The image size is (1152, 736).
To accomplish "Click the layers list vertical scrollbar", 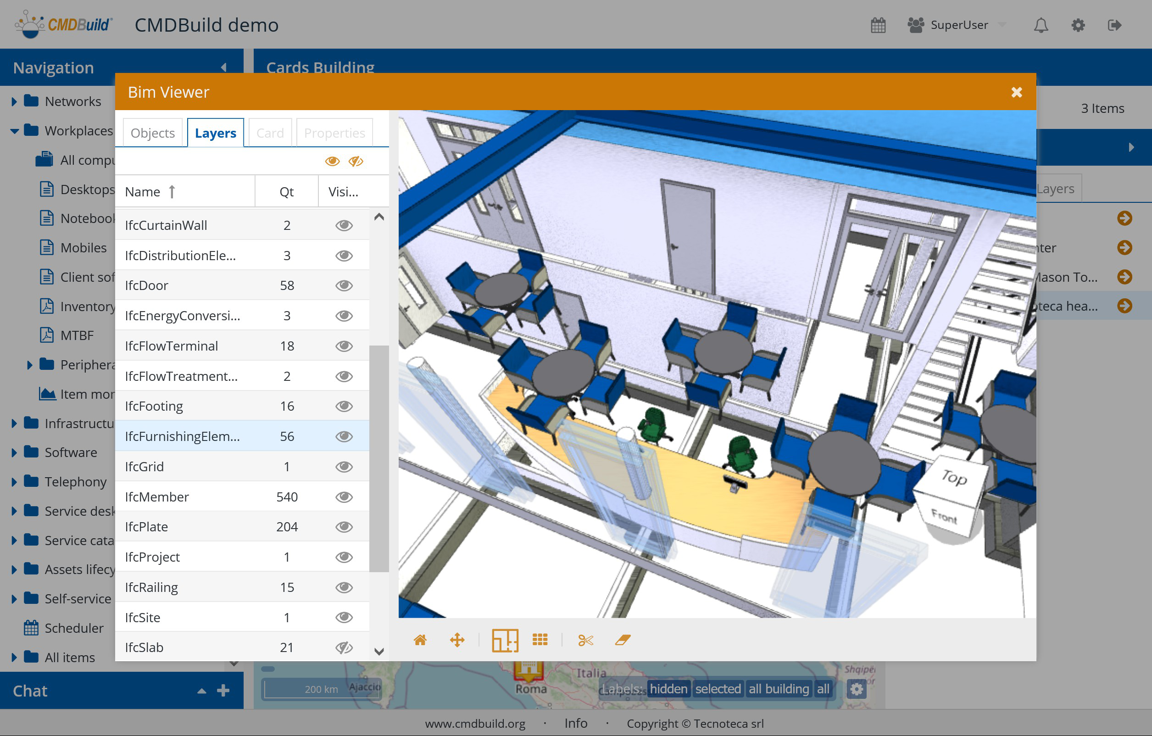I will 378,458.
